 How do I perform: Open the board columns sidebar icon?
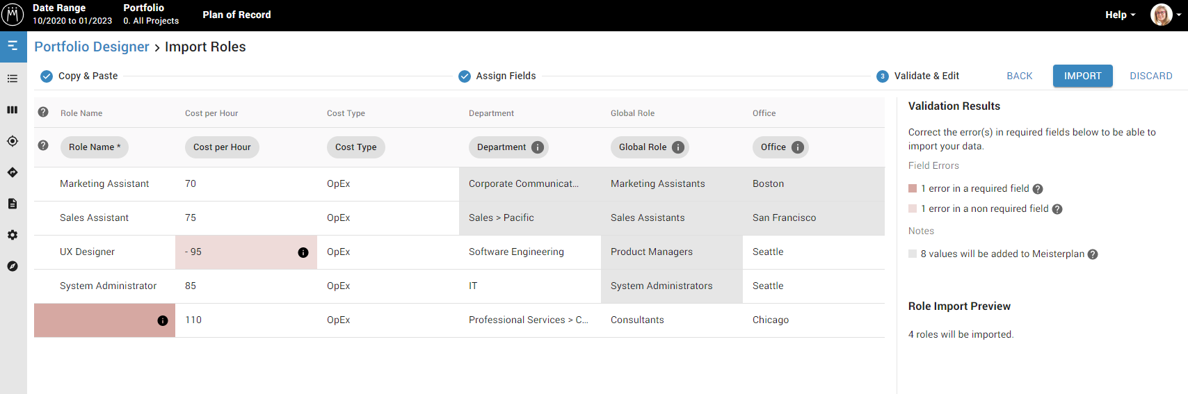pos(13,110)
